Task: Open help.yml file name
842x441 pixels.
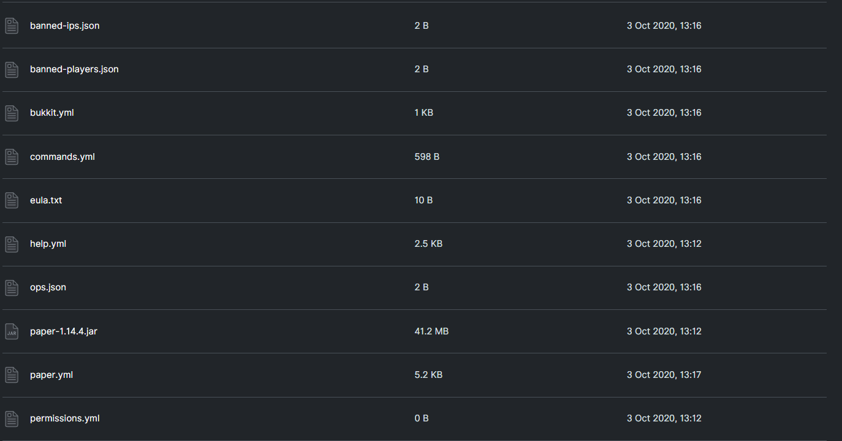Action: pyautogui.click(x=48, y=244)
